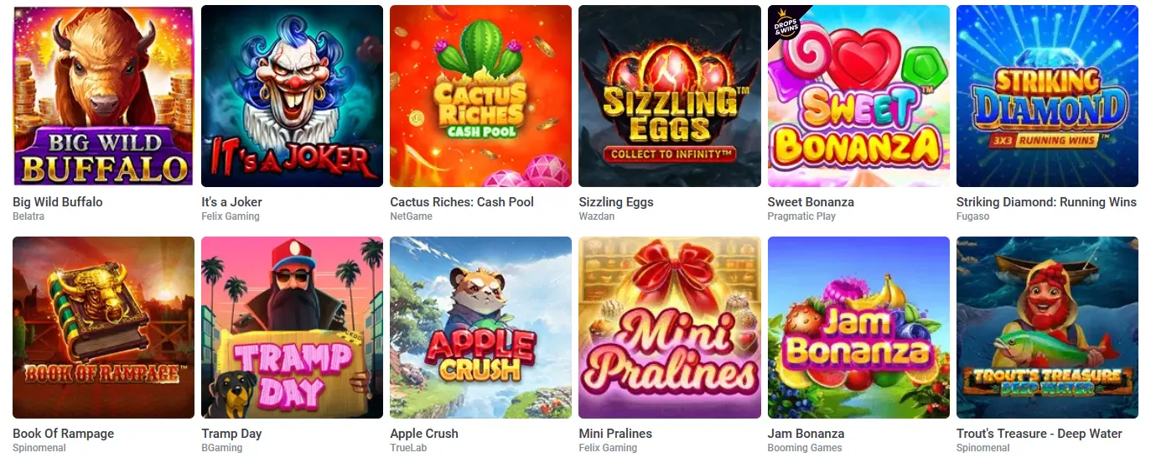Open the Striking Diamond game thumbnail
1151x458 pixels.
(x=1047, y=96)
